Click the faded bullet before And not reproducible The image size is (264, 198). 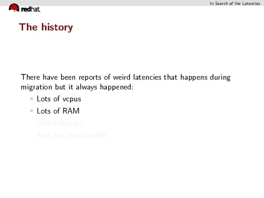(32, 135)
